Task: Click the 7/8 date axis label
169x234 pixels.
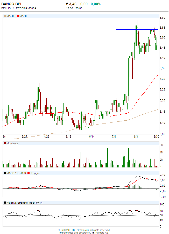Action: tap(114, 136)
